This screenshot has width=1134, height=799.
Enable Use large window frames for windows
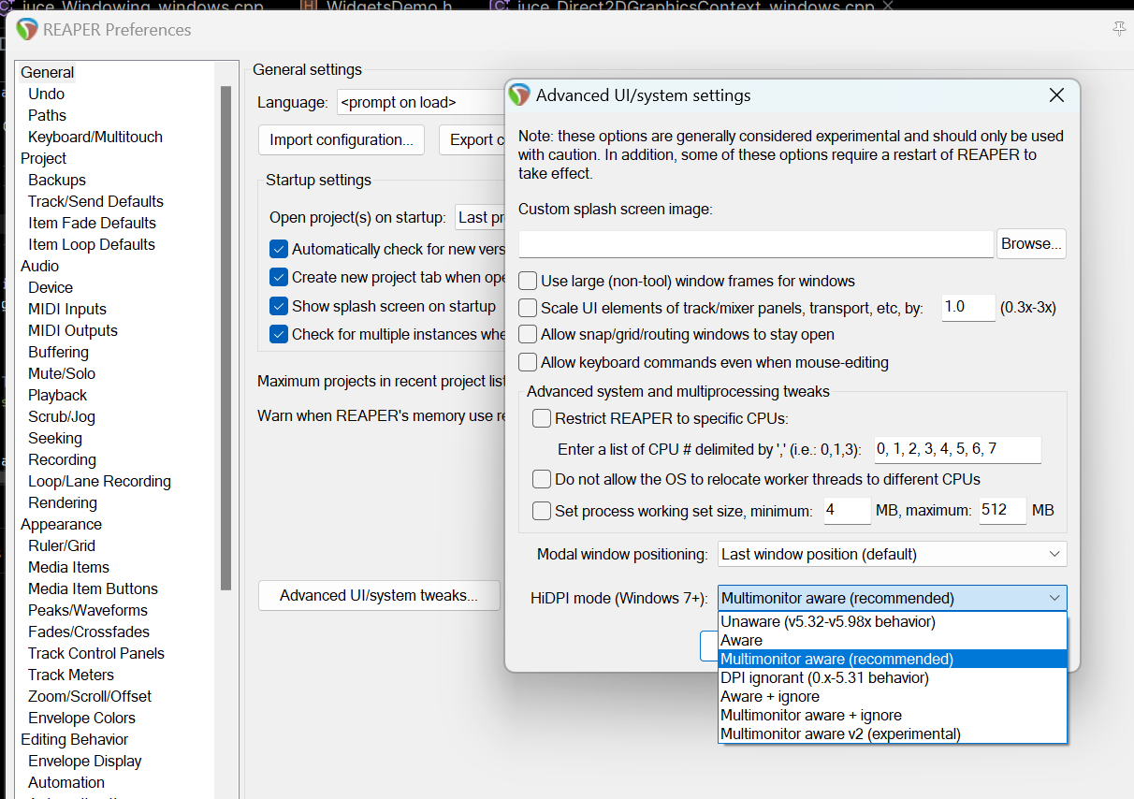pyautogui.click(x=528, y=281)
